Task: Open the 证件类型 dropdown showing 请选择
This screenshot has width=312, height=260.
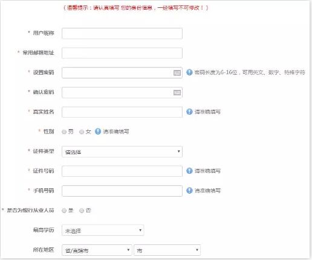Action: pos(122,152)
